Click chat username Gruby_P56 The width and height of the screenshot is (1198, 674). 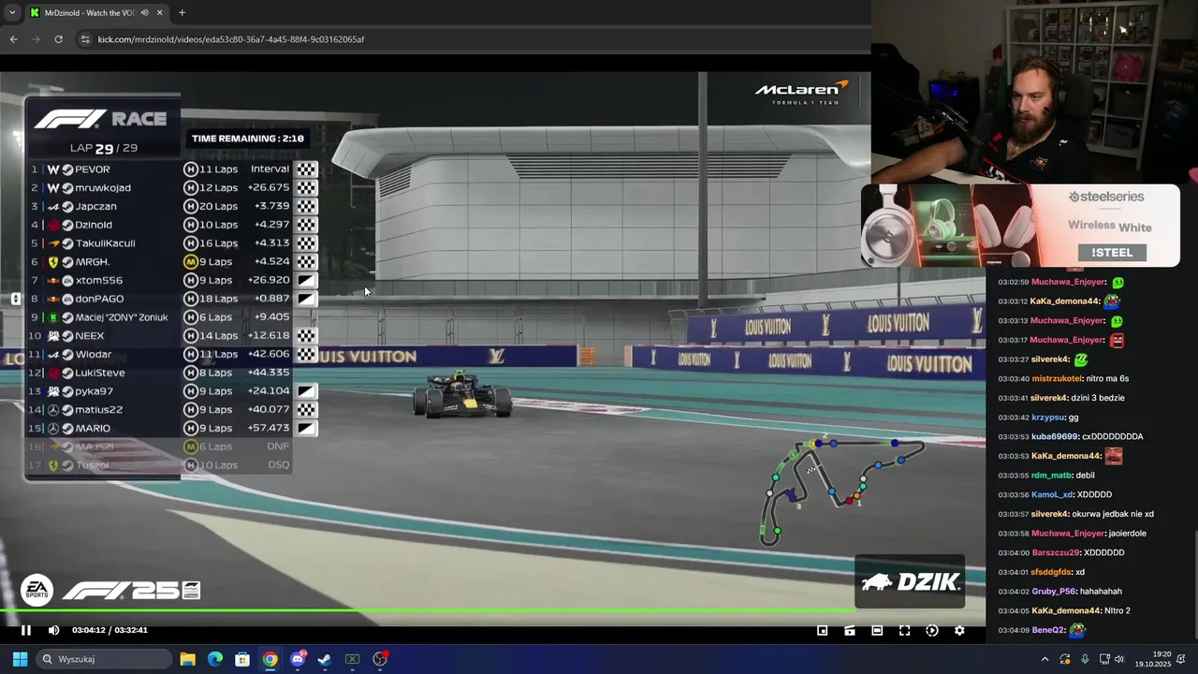(1053, 592)
